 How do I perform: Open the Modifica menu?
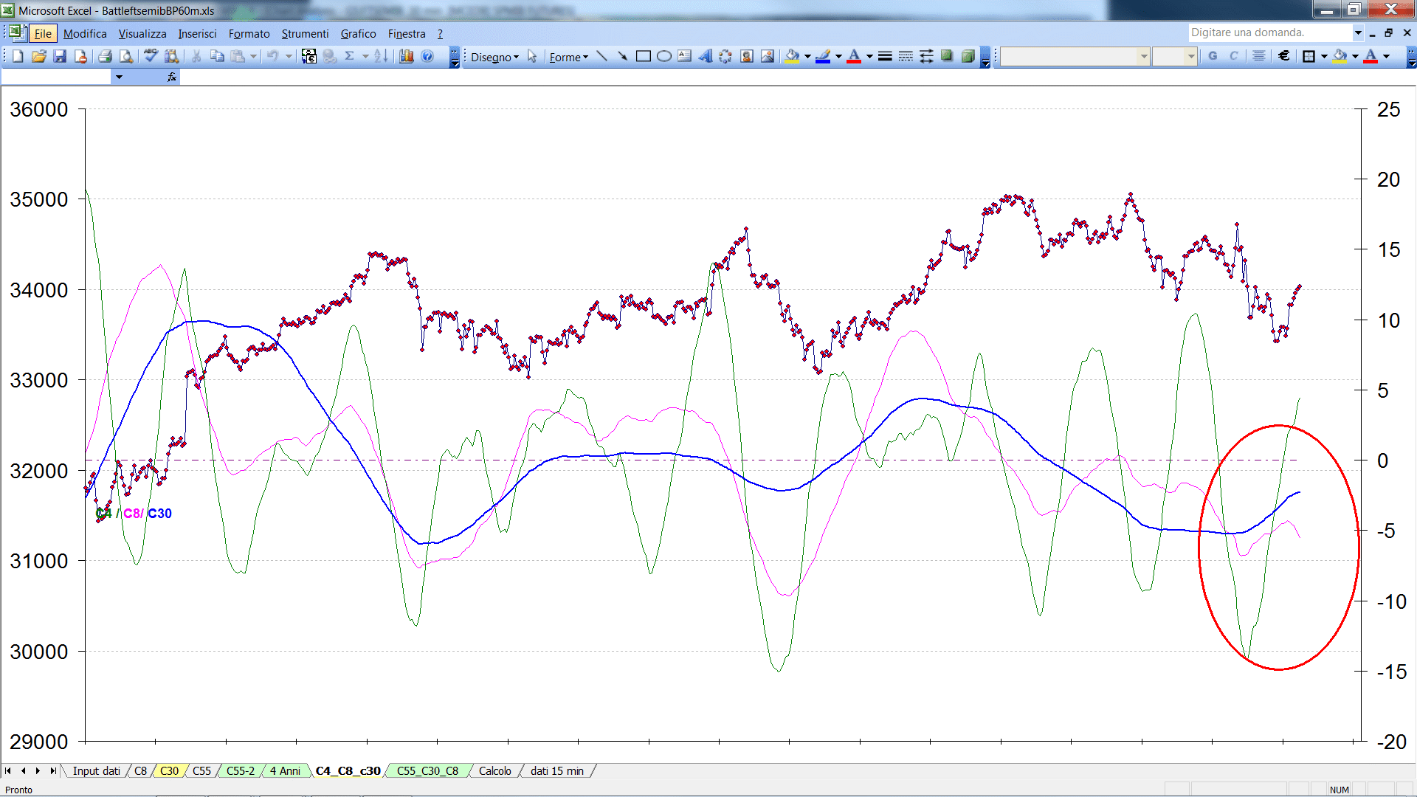pos(85,33)
